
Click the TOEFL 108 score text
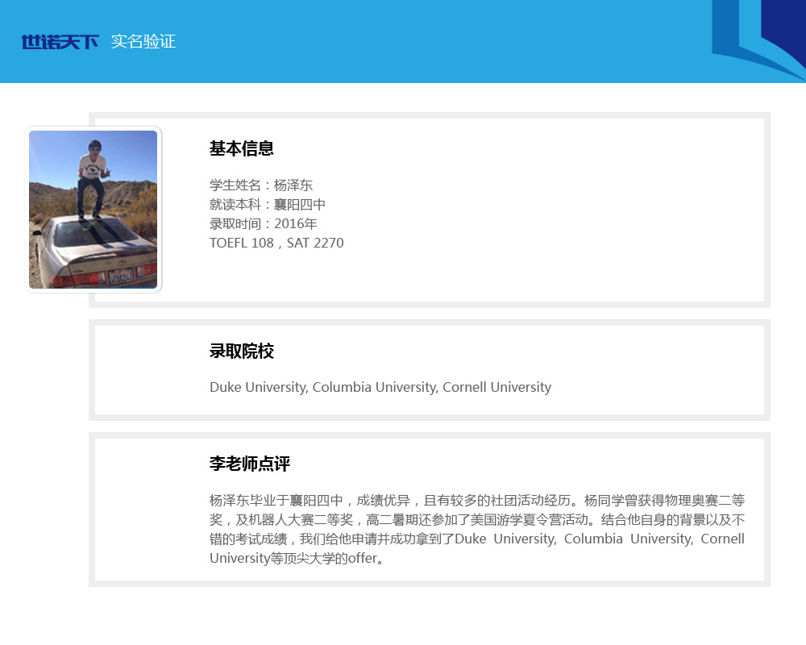(242, 243)
